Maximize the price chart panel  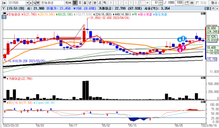[202, 14]
